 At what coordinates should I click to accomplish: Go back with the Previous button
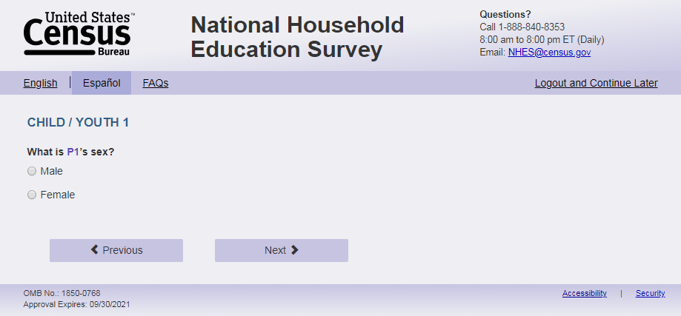[116, 250]
